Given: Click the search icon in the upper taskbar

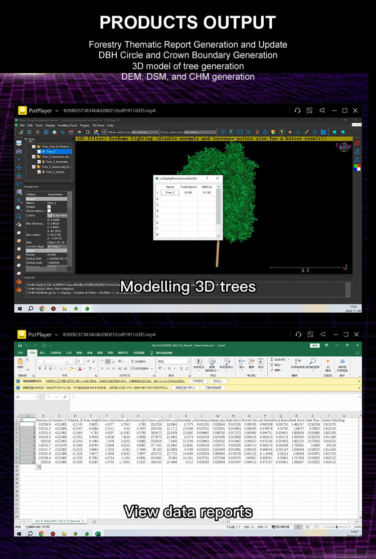Looking at the screenshot, I should pyautogui.click(x=31, y=309).
